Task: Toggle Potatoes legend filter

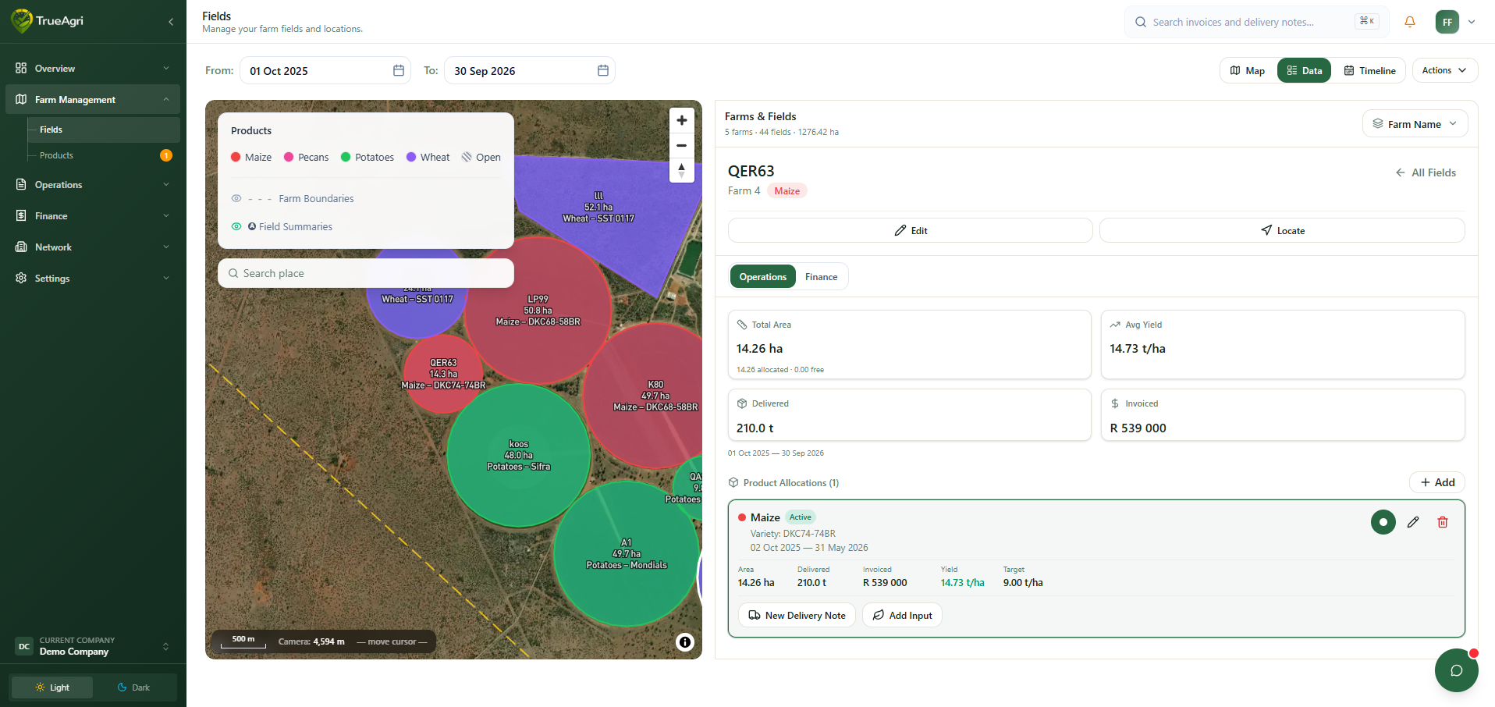Action: click(368, 157)
